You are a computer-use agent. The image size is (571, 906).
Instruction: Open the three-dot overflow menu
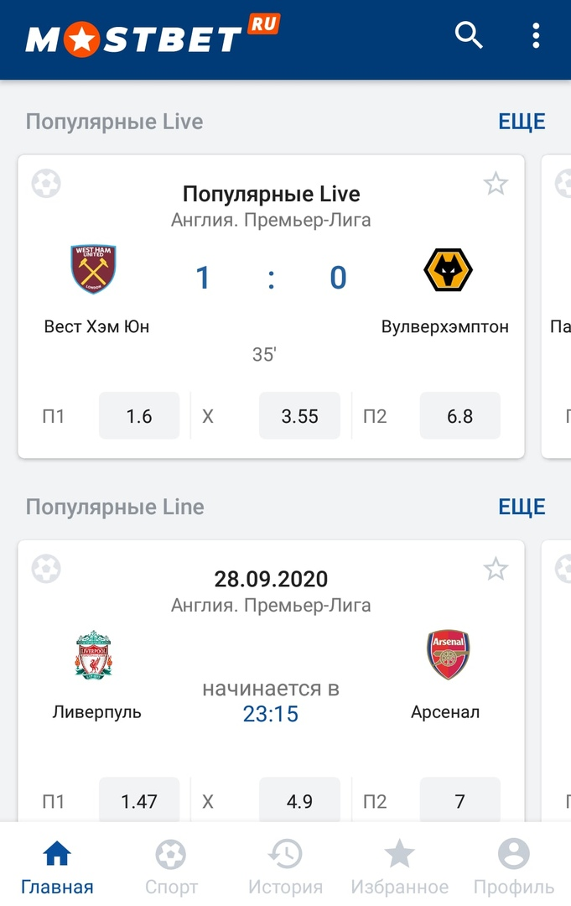[536, 36]
